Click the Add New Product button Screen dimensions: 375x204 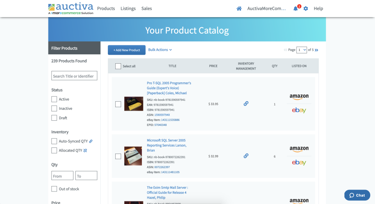[127, 50]
